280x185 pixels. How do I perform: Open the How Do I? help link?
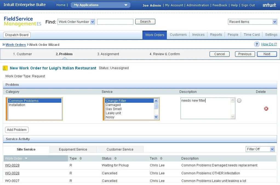(269, 44)
